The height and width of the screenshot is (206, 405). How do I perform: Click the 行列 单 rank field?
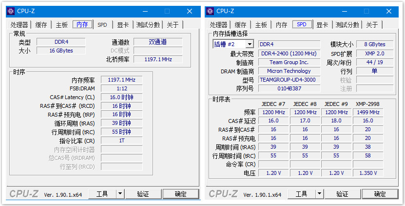[x=375, y=71]
